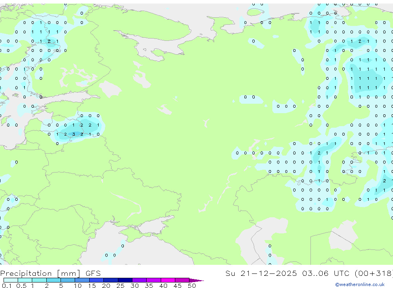This screenshot has height=288, width=393.
Task: Click the '50' legend scale label
Action: (x=192, y=286)
